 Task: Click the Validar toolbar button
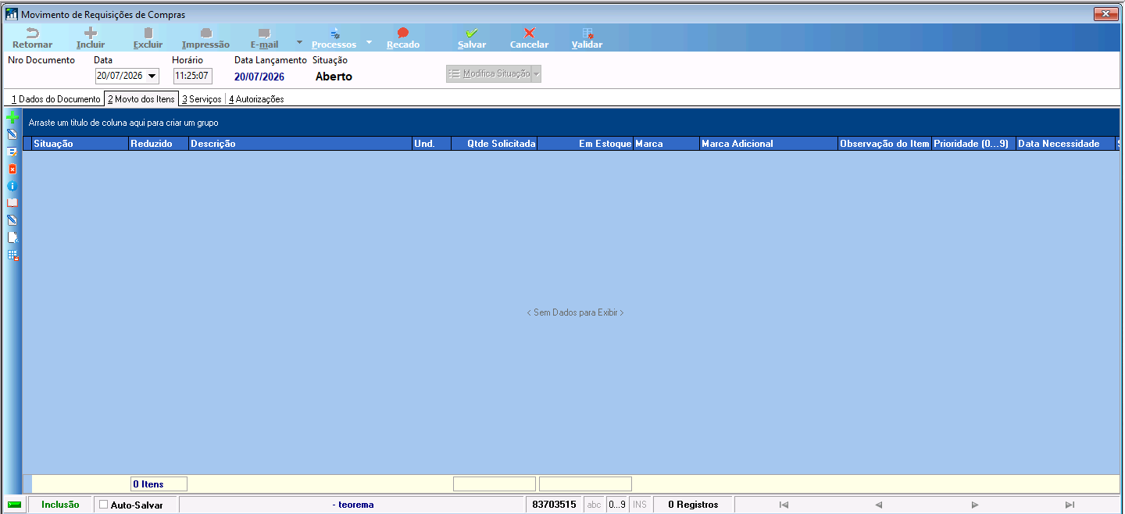[x=587, y=38]
